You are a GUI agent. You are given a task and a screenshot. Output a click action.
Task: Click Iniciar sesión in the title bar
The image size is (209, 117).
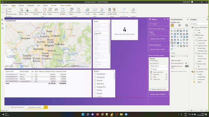pos(186,2)
